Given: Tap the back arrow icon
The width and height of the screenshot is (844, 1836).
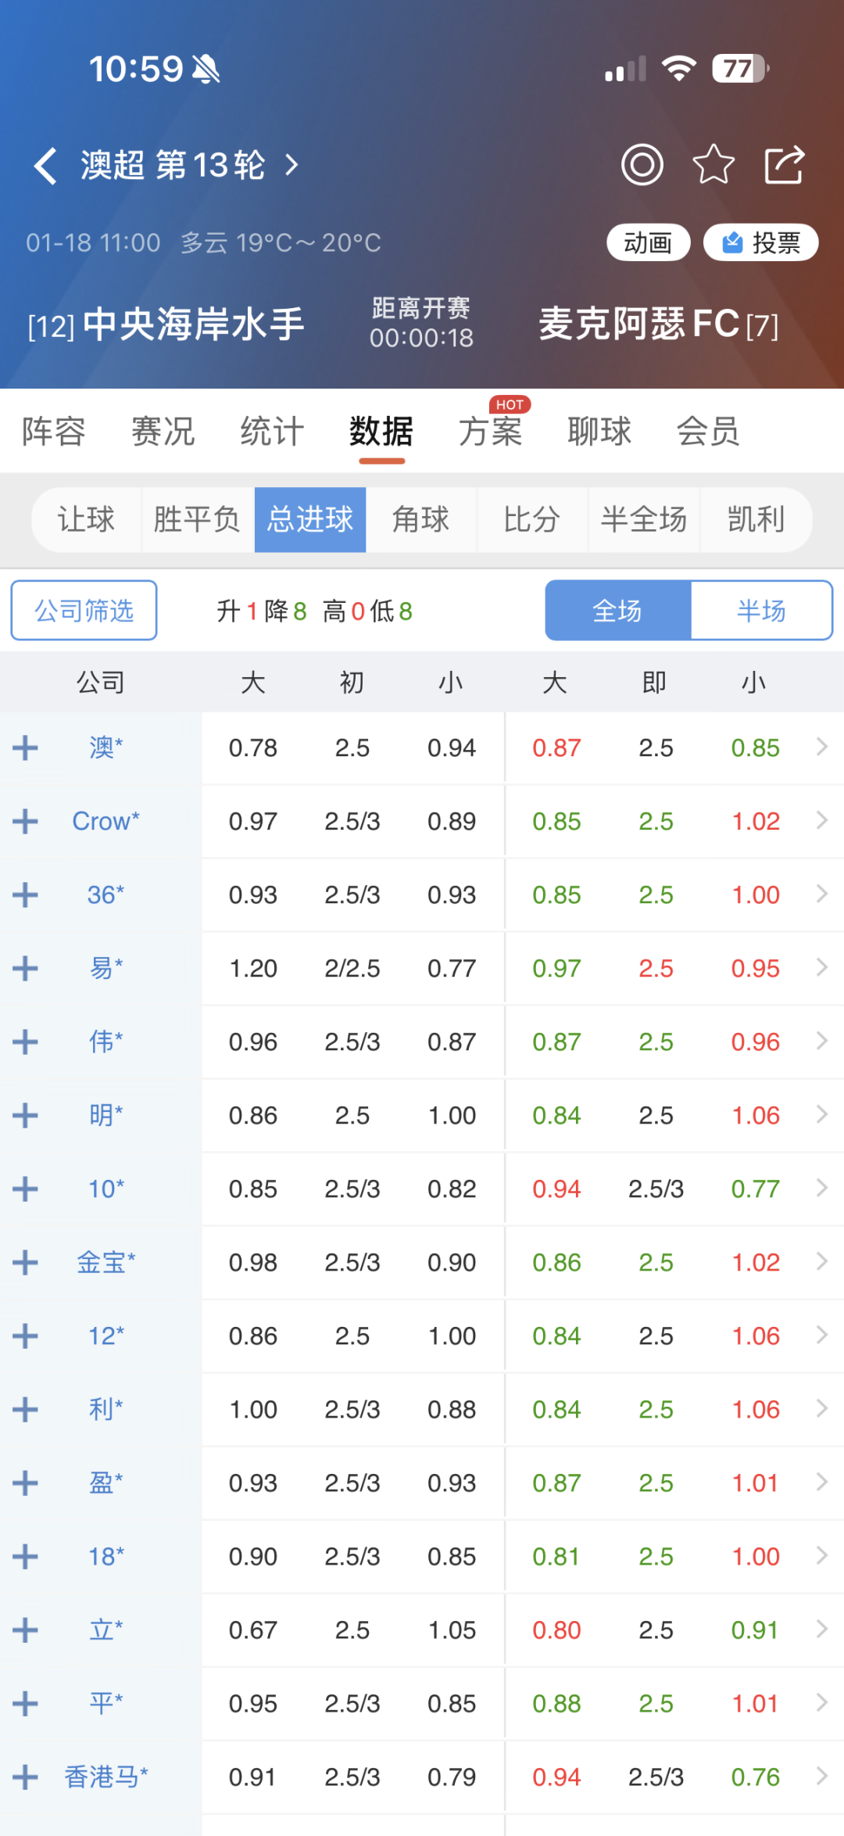Looking at the screenshot, I should click(x=45, y=166).
